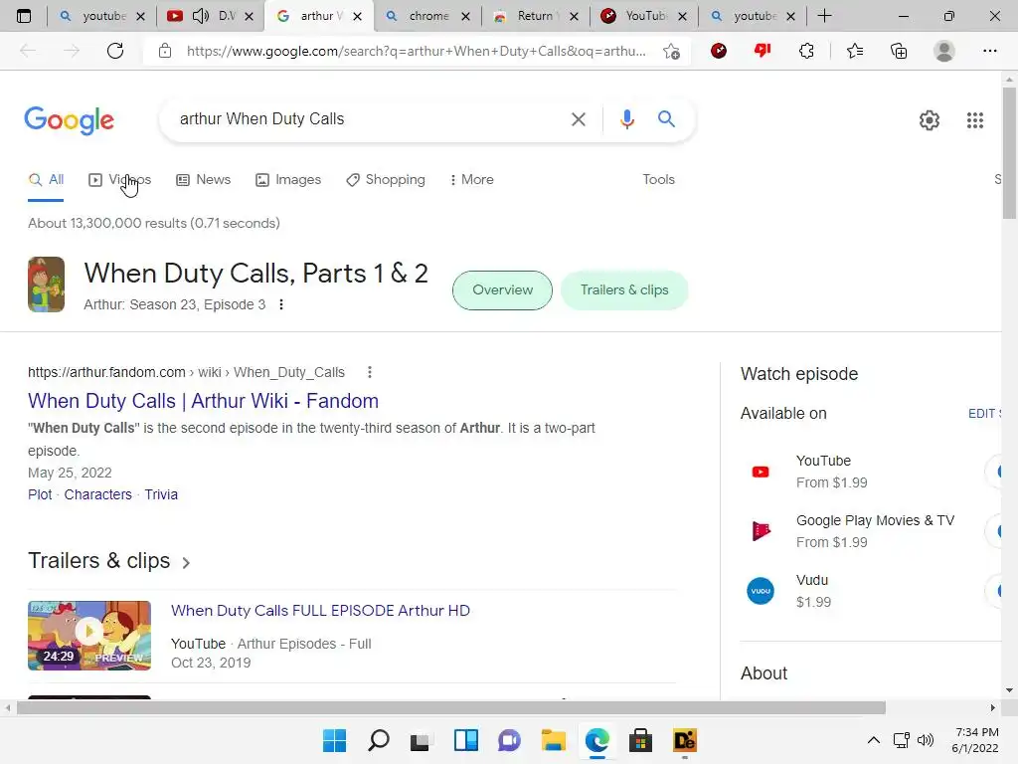Open the Collections icon
Screen dimensions: 1018x764
point(899,51)
